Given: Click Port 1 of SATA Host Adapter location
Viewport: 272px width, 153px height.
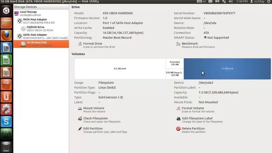Looking at the screenshot, I should coord(123,23).
